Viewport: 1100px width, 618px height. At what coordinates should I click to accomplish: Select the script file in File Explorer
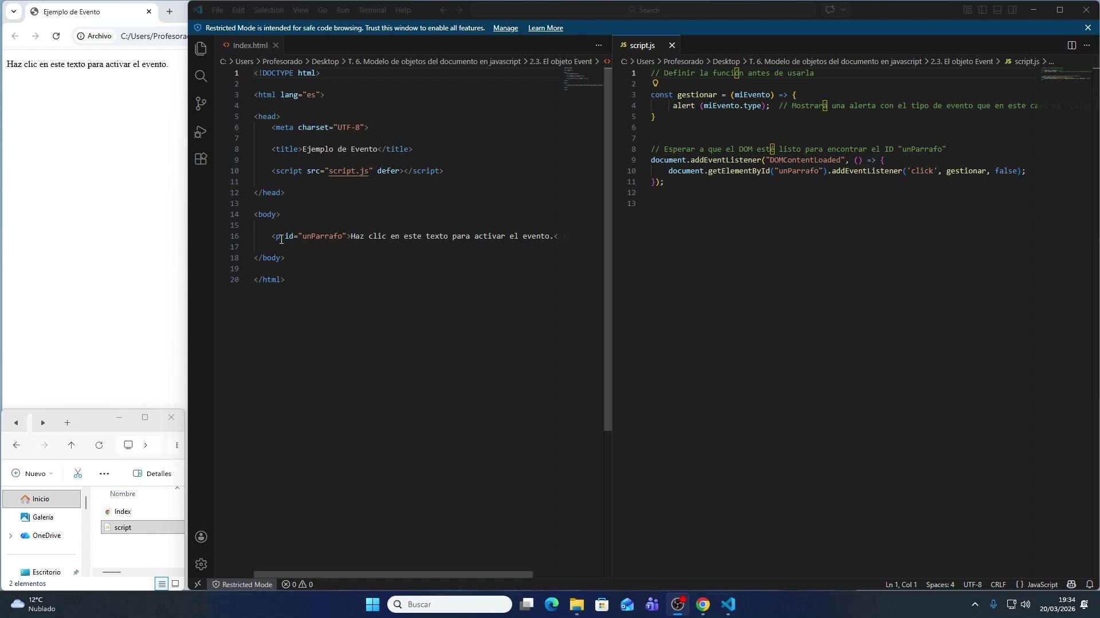pyautogui.click(x=143, y=527)
